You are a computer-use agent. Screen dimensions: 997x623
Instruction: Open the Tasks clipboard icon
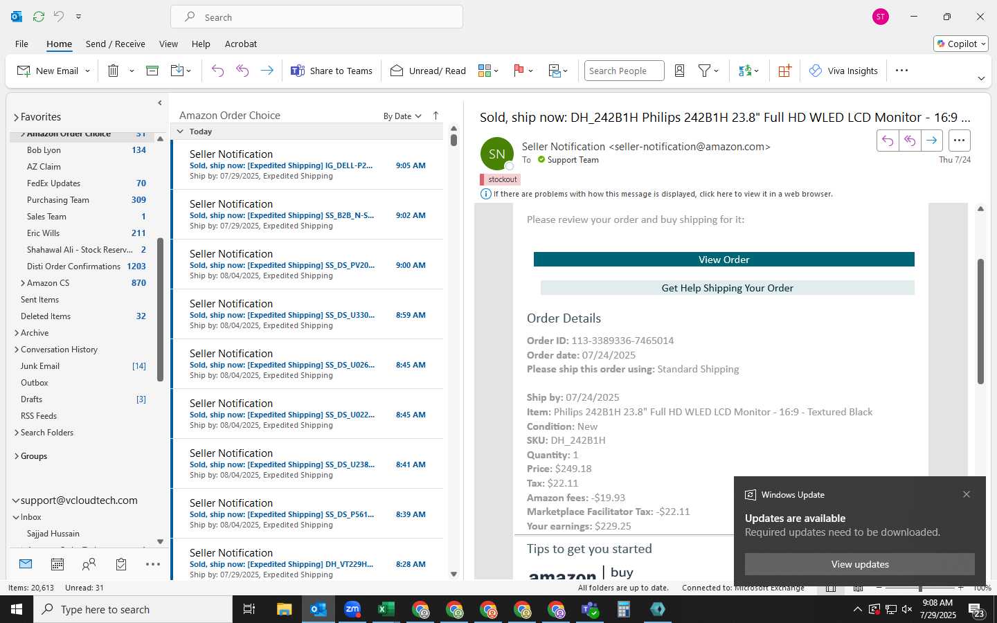(121, 564)
